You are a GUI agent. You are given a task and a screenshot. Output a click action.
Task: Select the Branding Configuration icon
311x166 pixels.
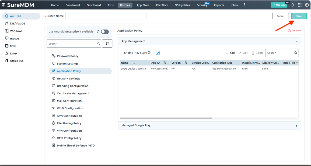point(54,86)
